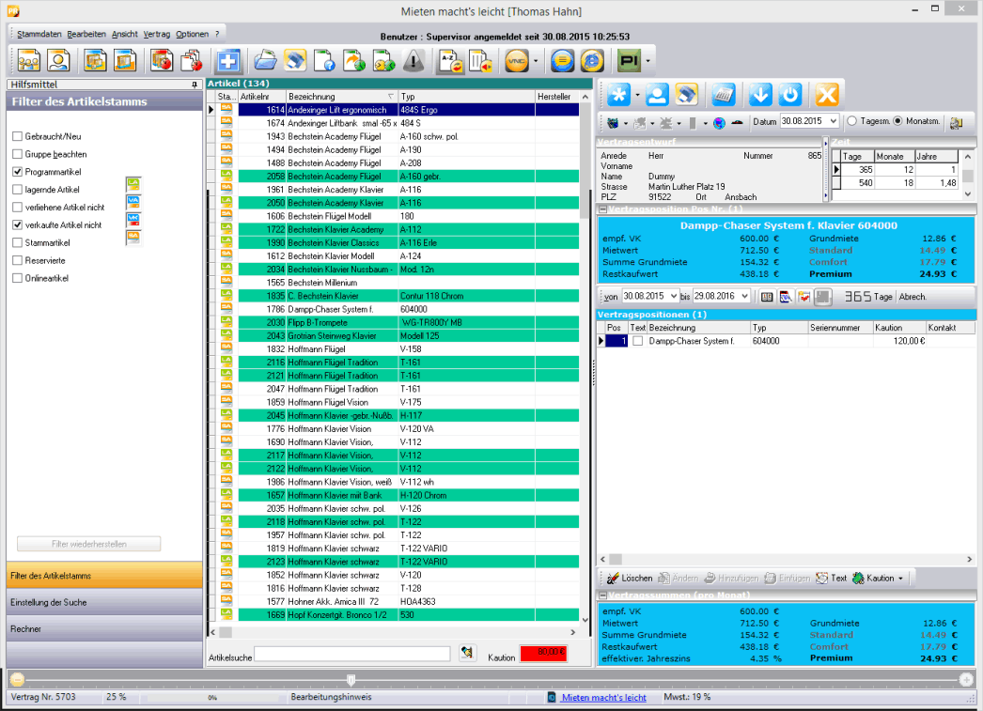Click the customer group icon in main toolbar
This screenshot has width=983, height=711.
coord(28,61)
